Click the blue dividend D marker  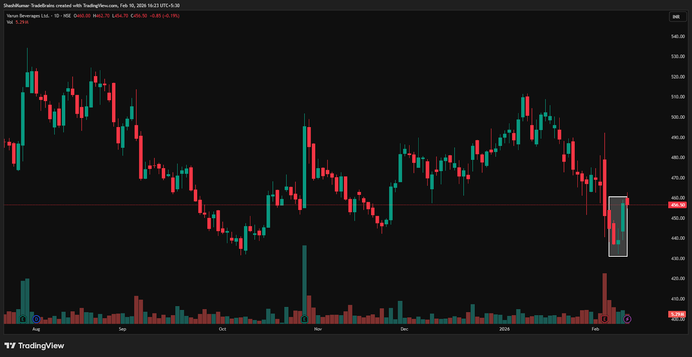coord(36,319)
